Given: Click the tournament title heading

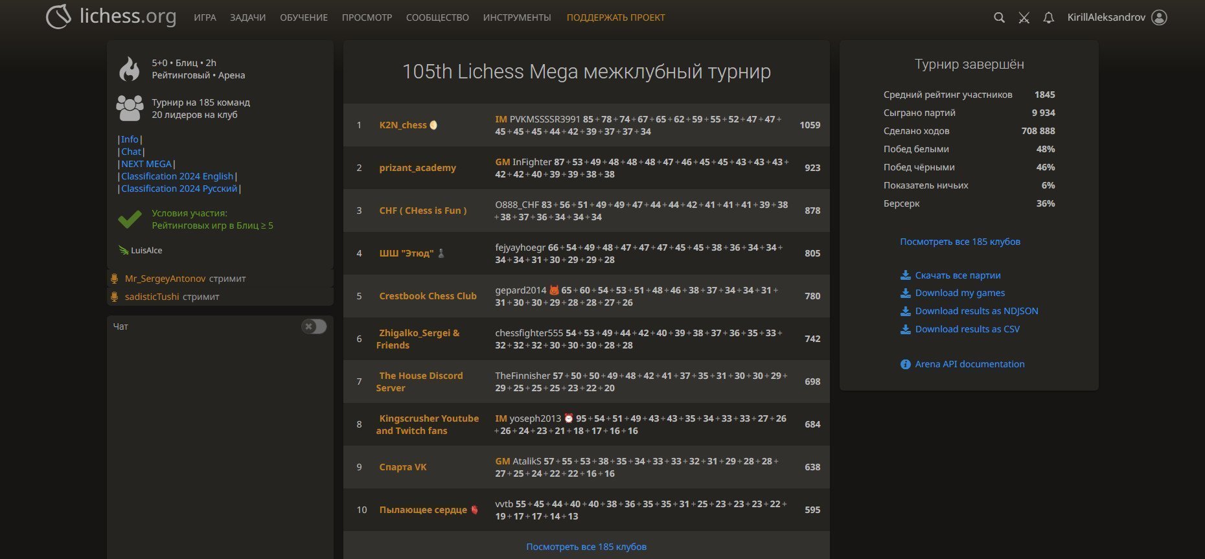Looking at the screenshot, I should pos(586,71).
